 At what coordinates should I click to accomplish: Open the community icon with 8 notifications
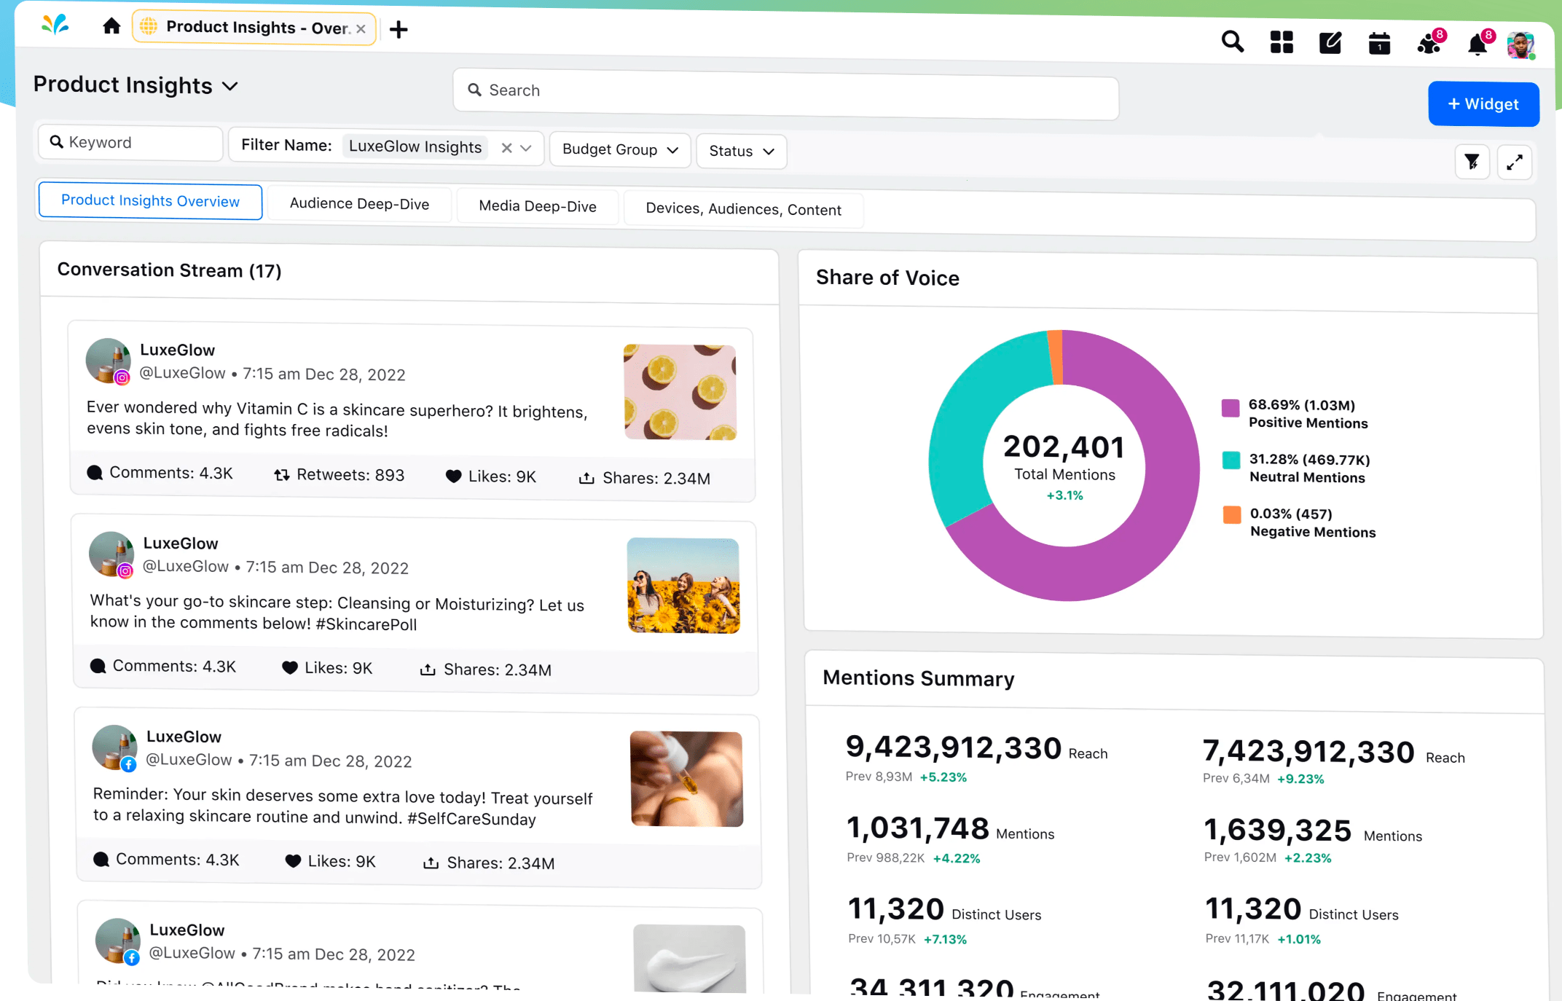pyautogui.click(x=1428, y=44)
